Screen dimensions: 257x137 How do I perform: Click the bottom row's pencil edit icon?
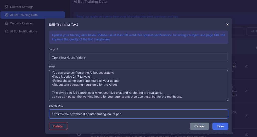coord(246,134)
